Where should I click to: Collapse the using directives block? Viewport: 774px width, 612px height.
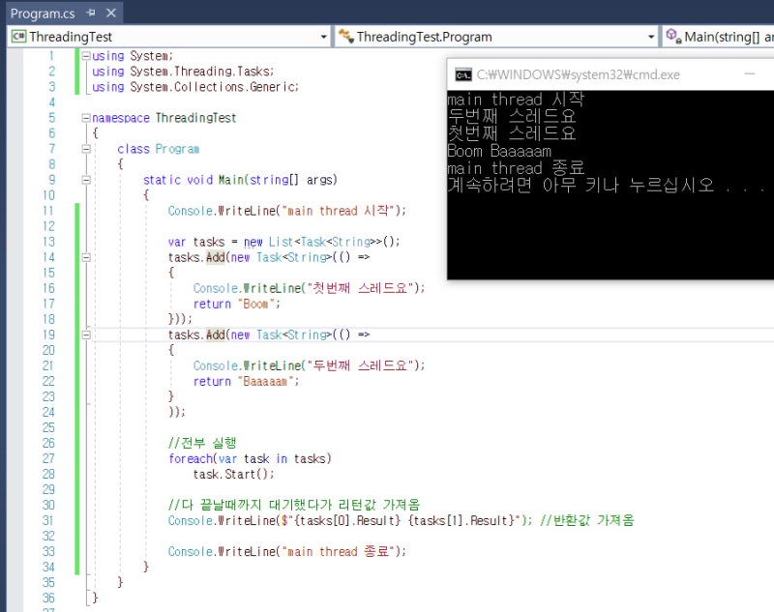click(x=86, y=56)
